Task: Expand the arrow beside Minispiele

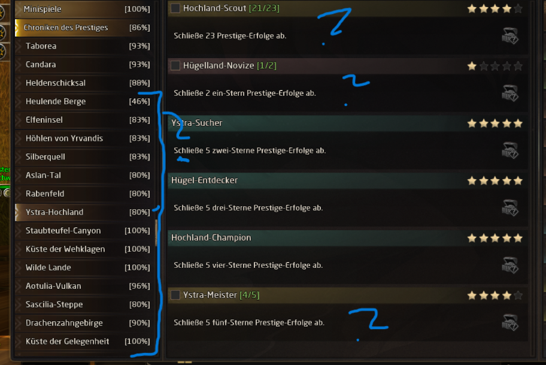Action: [x=19, y=9]
